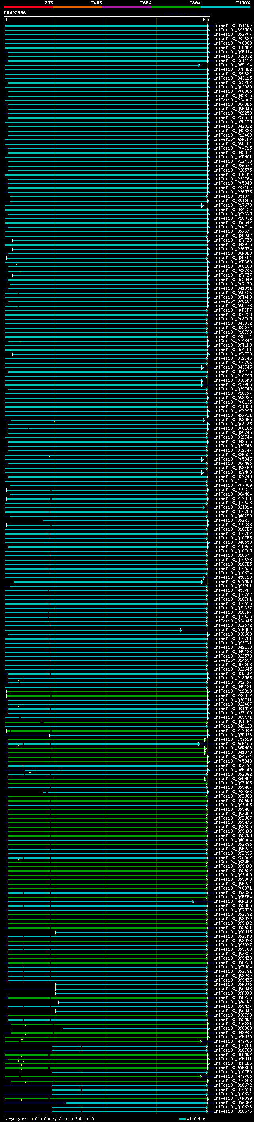Select label UniRef100_P17673
This screenshot has width=254, height=1122.
point(232,205)
